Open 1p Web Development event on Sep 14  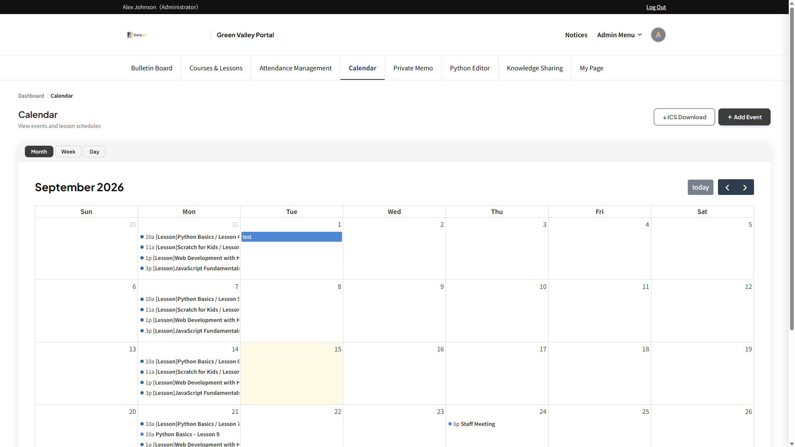(x=190, y=382)
